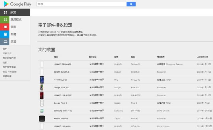Viewport: 213px width, 130px height.
Task: Toggle developer reply email notification checkbox
Action: point(39,35)
